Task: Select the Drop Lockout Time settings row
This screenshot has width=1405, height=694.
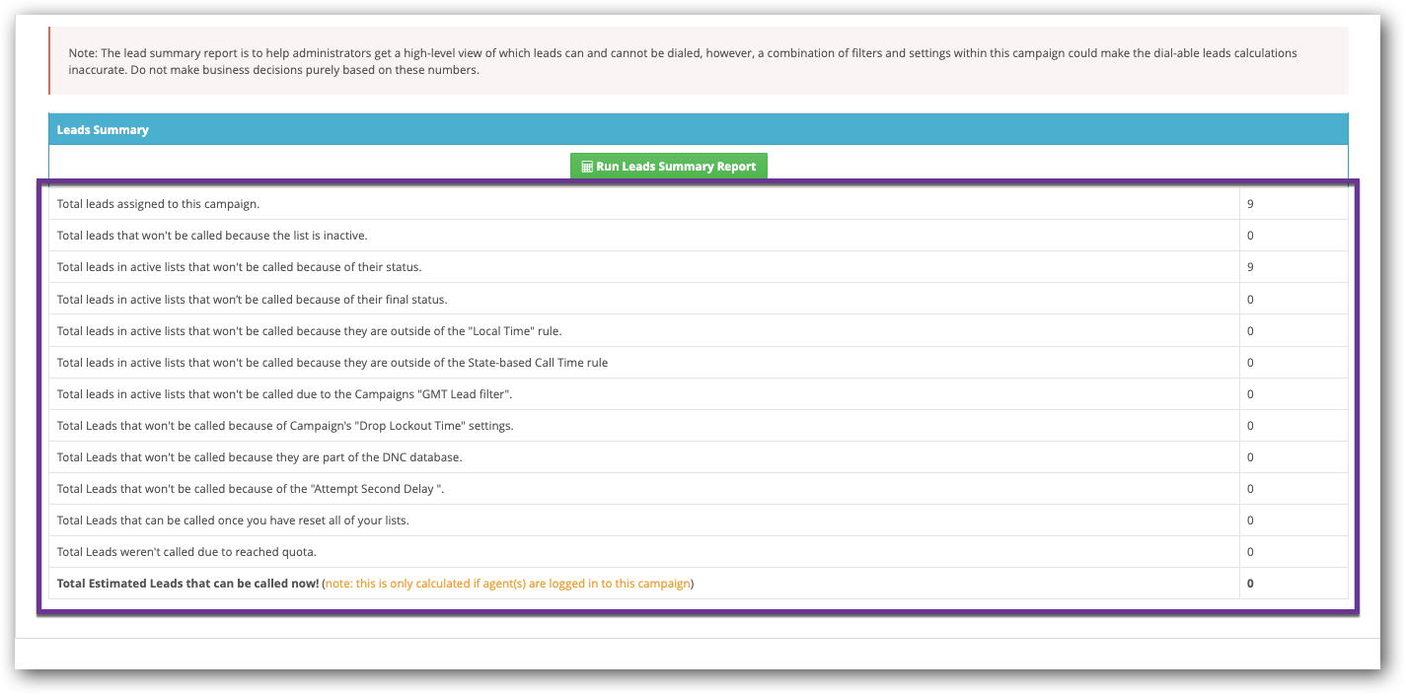Action: coord(395,425)
